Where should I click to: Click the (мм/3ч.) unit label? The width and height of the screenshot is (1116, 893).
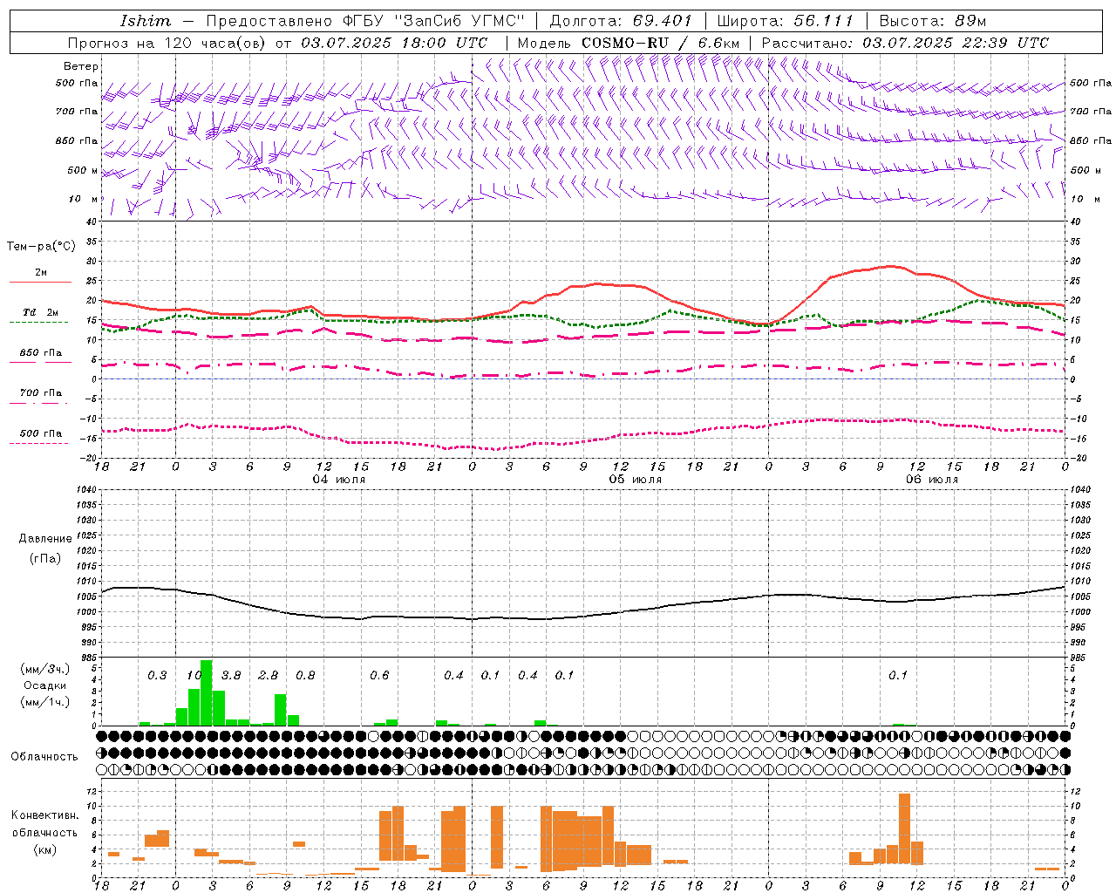[44, 669]
